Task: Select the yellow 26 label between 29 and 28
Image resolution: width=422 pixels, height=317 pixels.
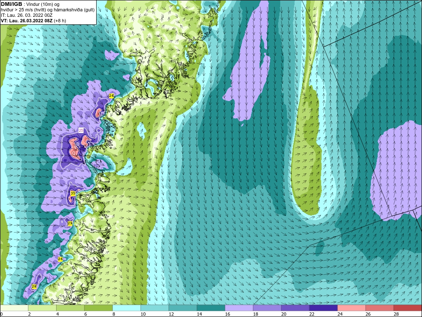Action: (x=60, y=259)
